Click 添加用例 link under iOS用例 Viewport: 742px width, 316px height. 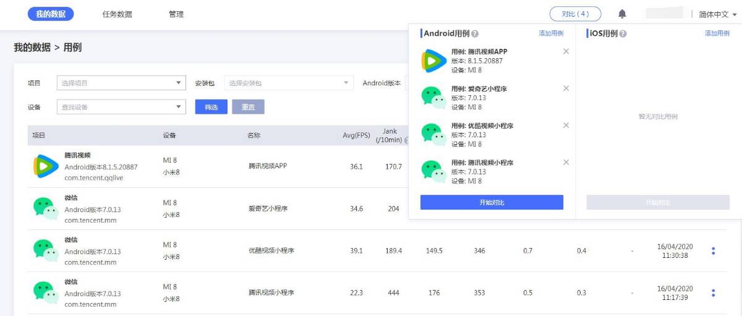pos(717,33)
